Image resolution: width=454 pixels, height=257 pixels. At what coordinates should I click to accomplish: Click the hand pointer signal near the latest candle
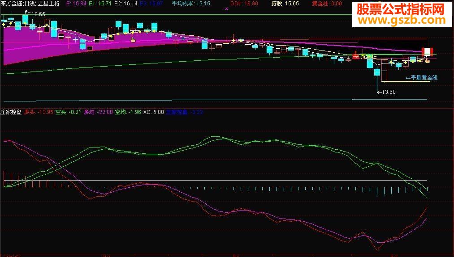click(428, 60)
